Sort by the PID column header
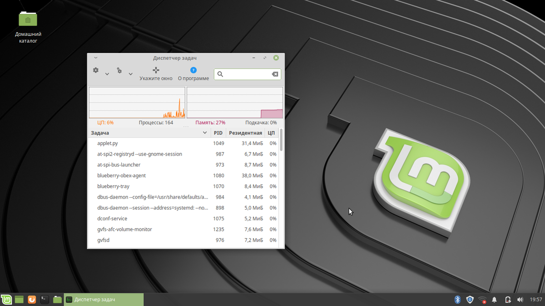This screenshot has width=545, height=306. [218, 133]
